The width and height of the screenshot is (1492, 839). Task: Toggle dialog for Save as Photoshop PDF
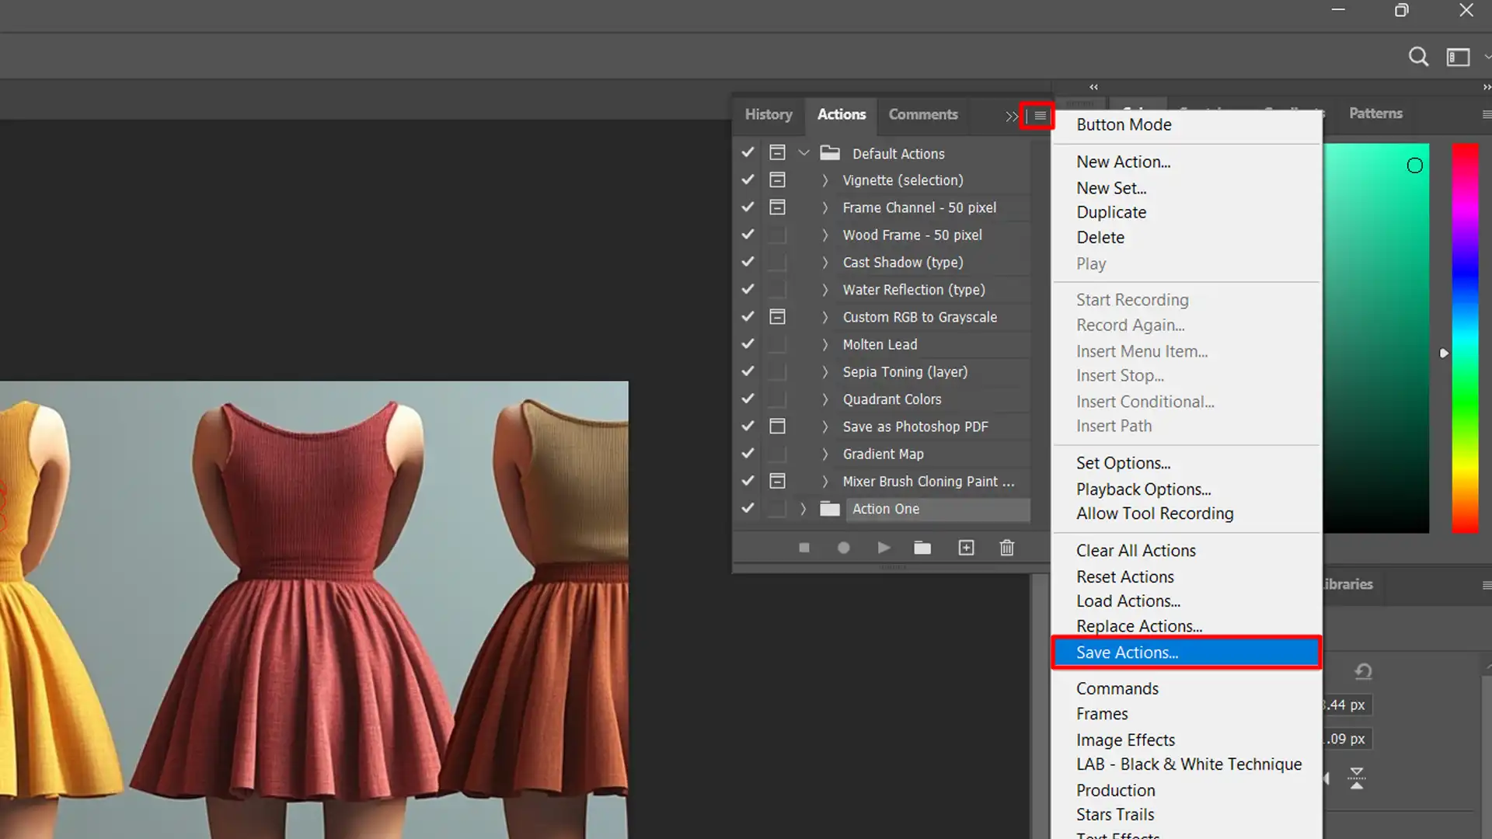pyautogui.click(x=777, y=426)
